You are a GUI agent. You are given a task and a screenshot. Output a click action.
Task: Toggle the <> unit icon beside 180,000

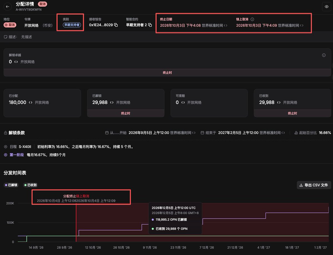pyautogui.click(x=31, y=103)
